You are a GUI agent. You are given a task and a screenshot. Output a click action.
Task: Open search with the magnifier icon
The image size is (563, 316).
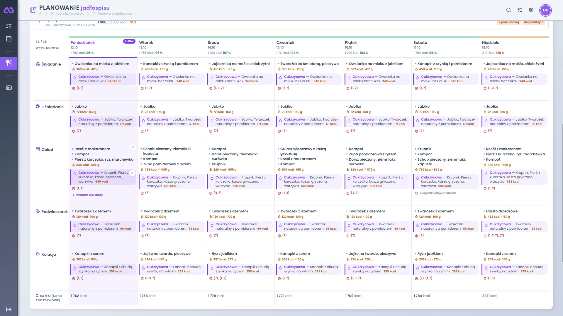tap(508, 10)
